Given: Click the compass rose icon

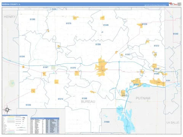Looking at the screenshot, I should click(7, 110).
